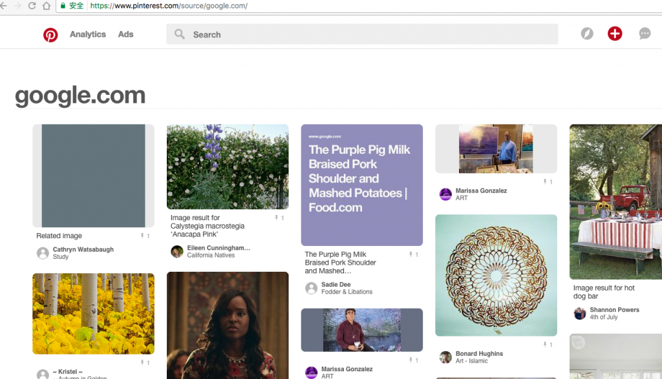Click Marissa Gonzalez's avatar under the painting pin

(x=445, y=194)
